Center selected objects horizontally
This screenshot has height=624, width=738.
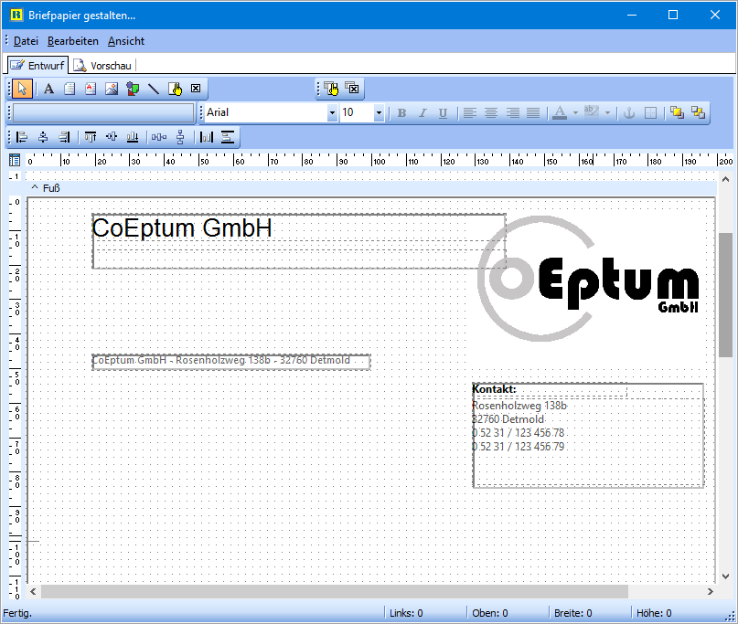pyautogui.click(x=43, y=137)
